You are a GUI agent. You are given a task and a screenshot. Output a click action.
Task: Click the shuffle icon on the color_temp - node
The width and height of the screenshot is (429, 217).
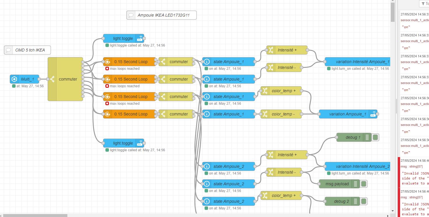(x=265, y=114)
